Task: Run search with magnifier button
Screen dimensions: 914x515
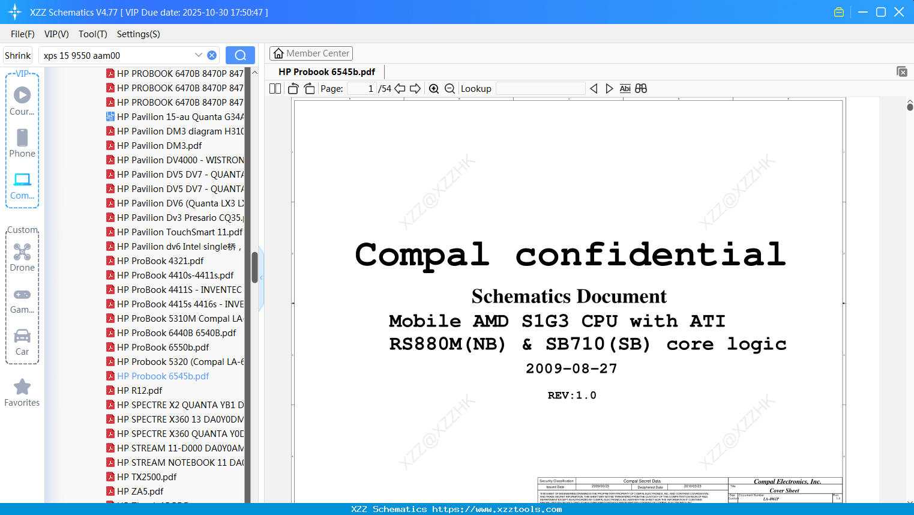Action: tap(240, 55)
